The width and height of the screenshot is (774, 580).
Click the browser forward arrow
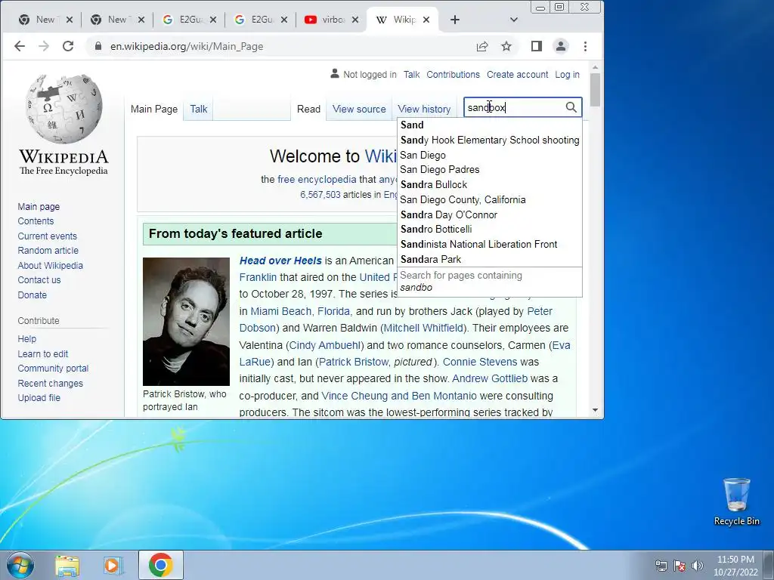click(44, 46)
